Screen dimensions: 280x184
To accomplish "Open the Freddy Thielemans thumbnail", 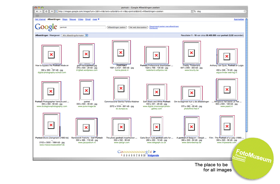I will (192, 52).
